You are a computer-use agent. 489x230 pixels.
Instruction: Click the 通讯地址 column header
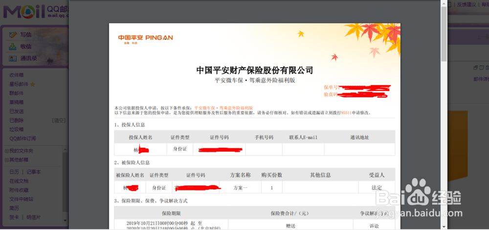359,138
